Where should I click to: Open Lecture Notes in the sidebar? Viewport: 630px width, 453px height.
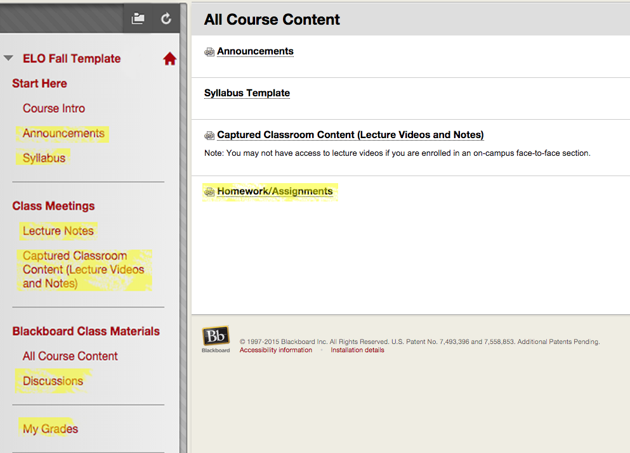coord(58,231)
